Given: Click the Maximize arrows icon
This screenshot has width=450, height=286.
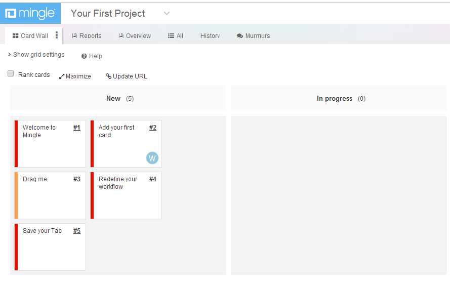Looking at the screenshot, I should click(x=62, y=76).
